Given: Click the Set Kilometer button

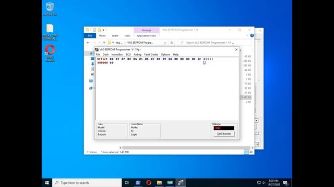Looking at the screenshot, I should pos(224,134).
